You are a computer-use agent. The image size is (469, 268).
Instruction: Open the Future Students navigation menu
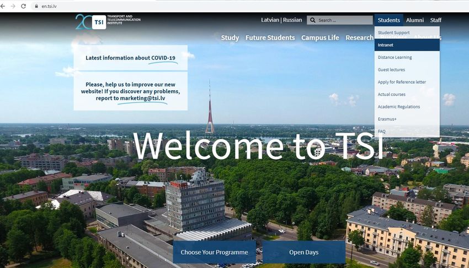coord(270,37)
